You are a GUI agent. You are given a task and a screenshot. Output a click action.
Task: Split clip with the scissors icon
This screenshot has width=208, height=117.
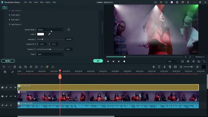coord(20,67)
